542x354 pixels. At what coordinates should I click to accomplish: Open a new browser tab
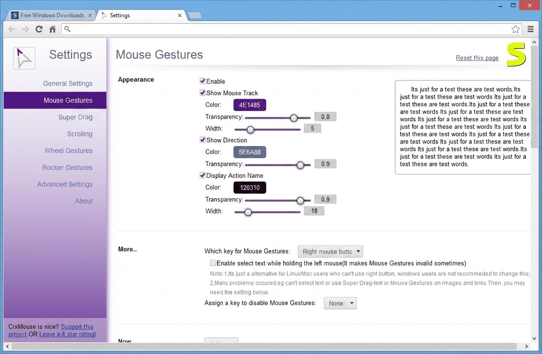195,16
